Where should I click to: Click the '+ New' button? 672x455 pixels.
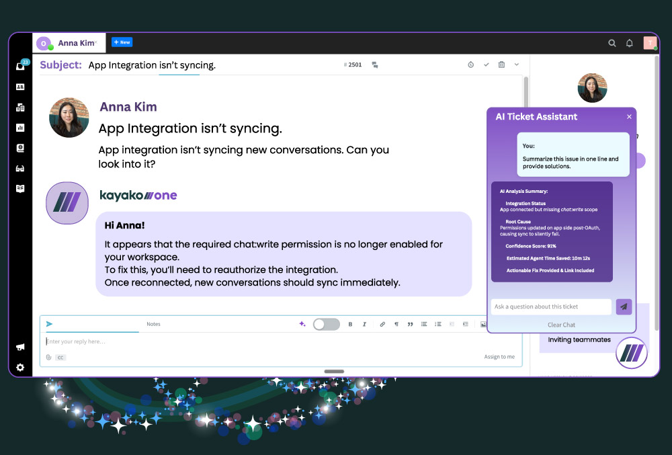[x=122, y=42]
